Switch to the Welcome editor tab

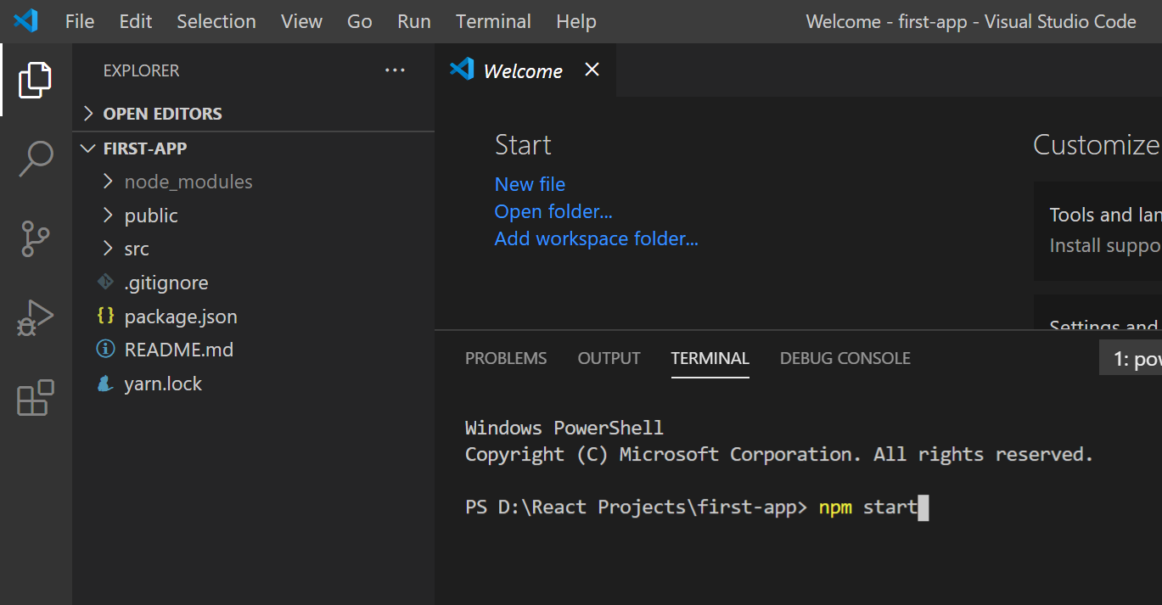coord(525,70)
